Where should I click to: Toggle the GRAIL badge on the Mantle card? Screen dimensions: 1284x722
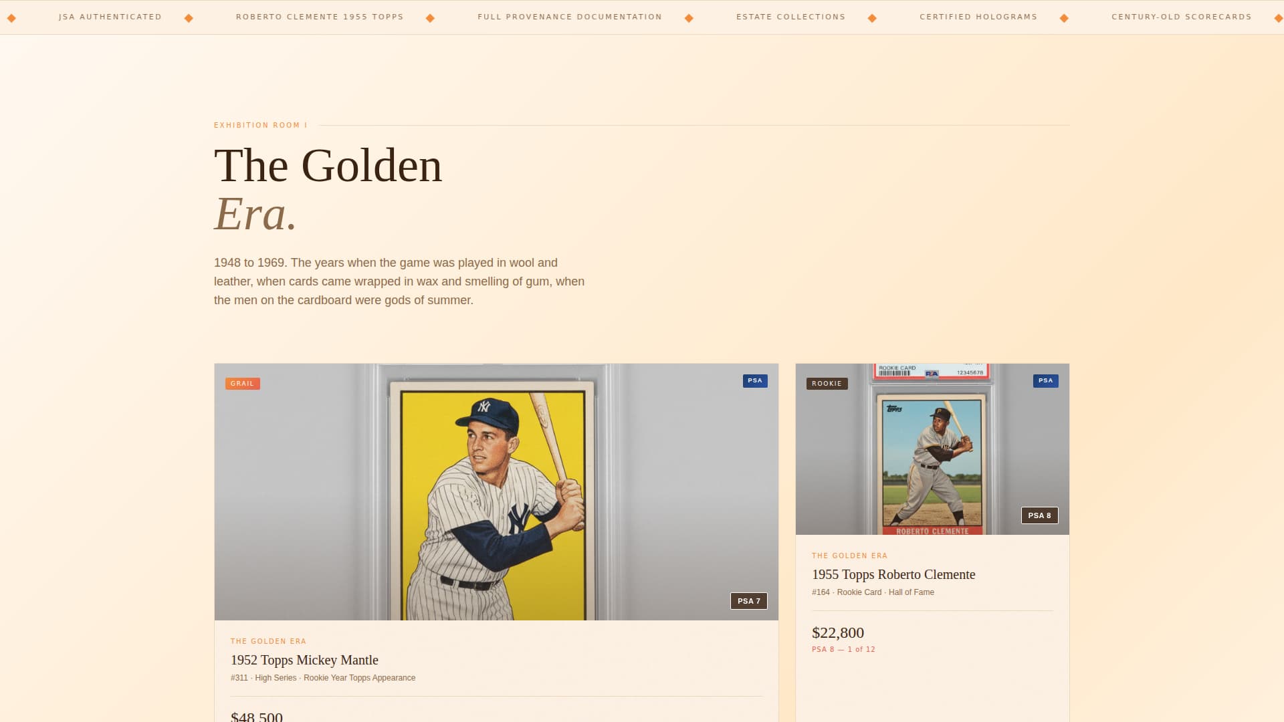(242, 384)
